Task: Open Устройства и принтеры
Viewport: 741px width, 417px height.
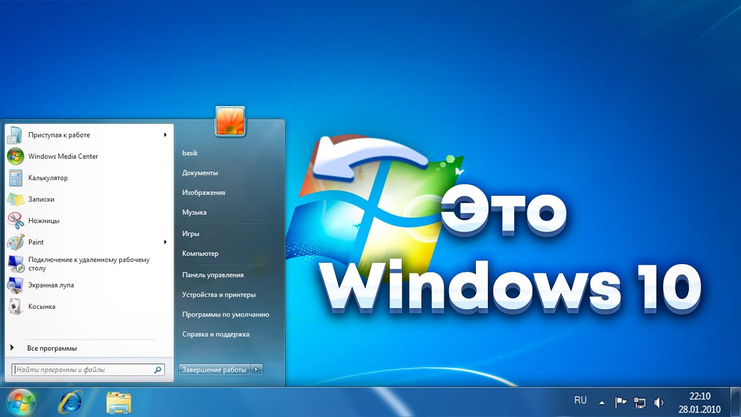Action: [x=219, y=295]
